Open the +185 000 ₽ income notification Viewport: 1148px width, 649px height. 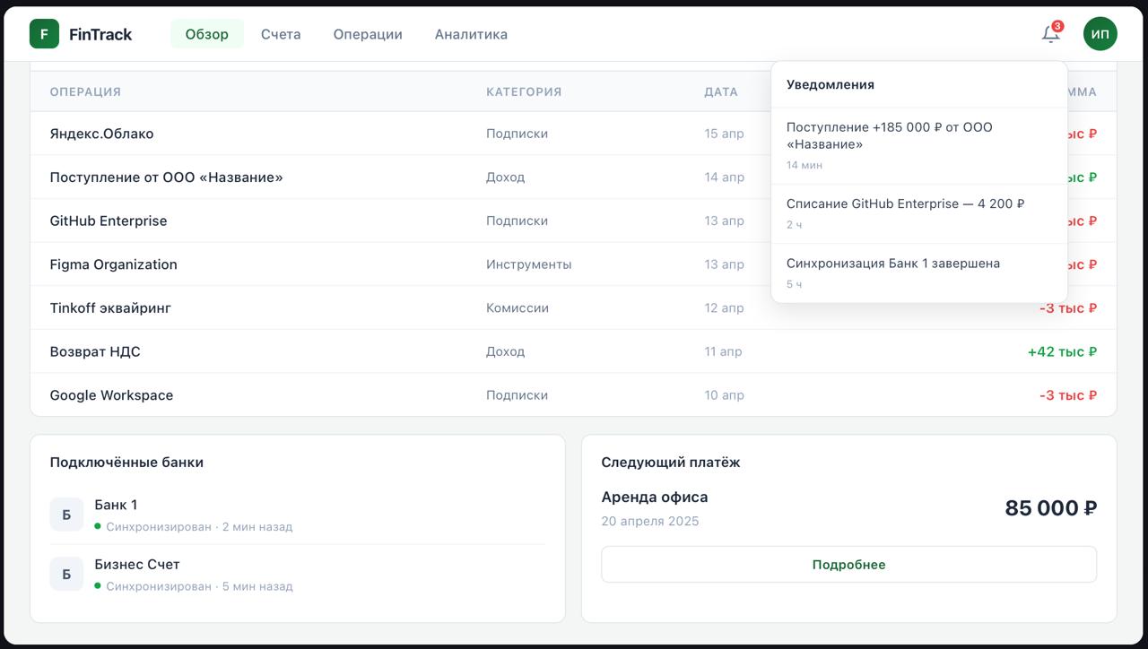click(x=918, y=145)
